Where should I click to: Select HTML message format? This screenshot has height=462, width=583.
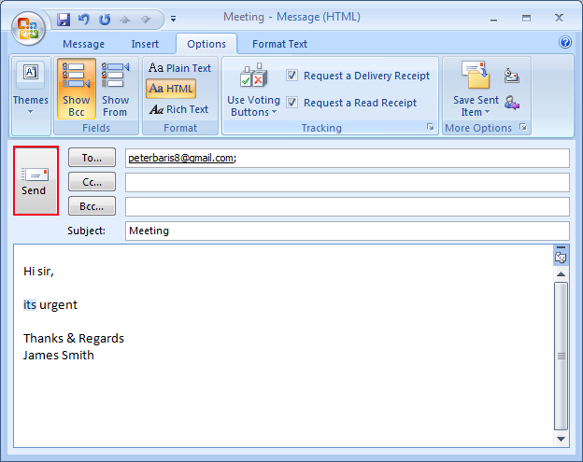click(x=171, y=89)
